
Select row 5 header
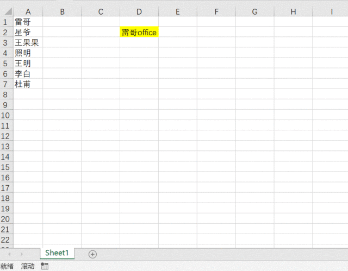pos(7,64)
